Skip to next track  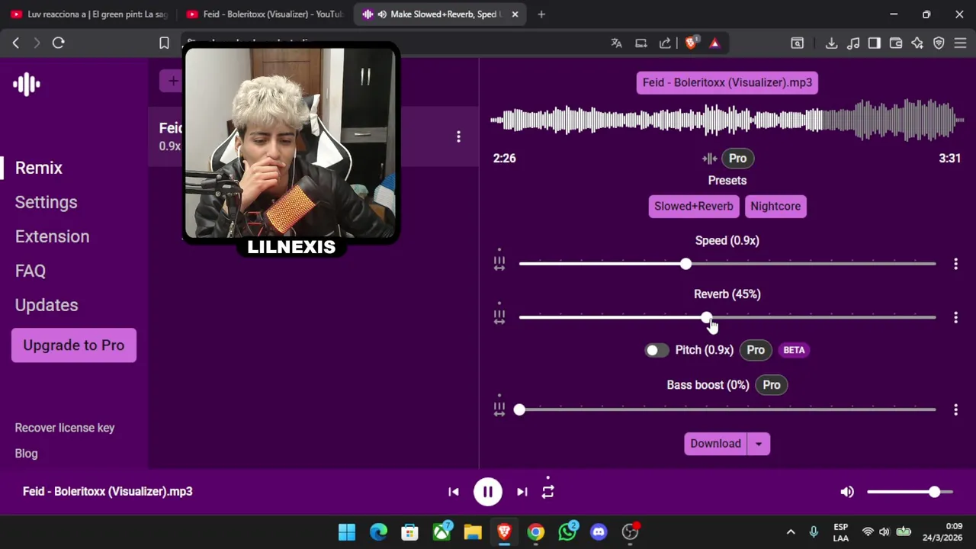[522, 492]
